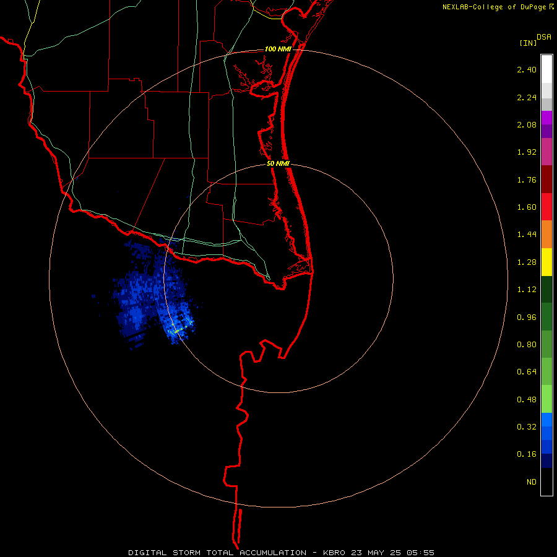
Task: Click the black ND swatch at scale bottom
Action: pos(546,481)
